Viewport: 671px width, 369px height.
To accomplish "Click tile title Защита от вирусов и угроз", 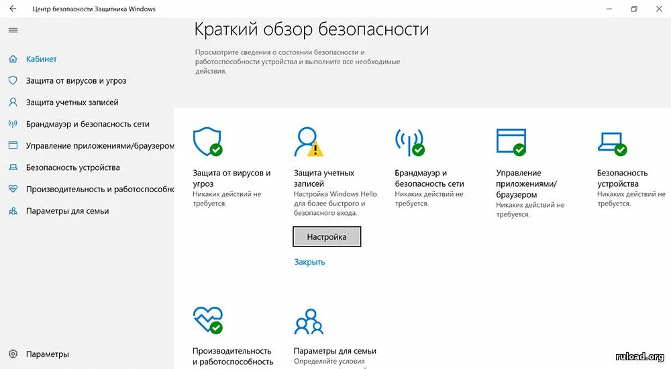I will coord(231,178).
